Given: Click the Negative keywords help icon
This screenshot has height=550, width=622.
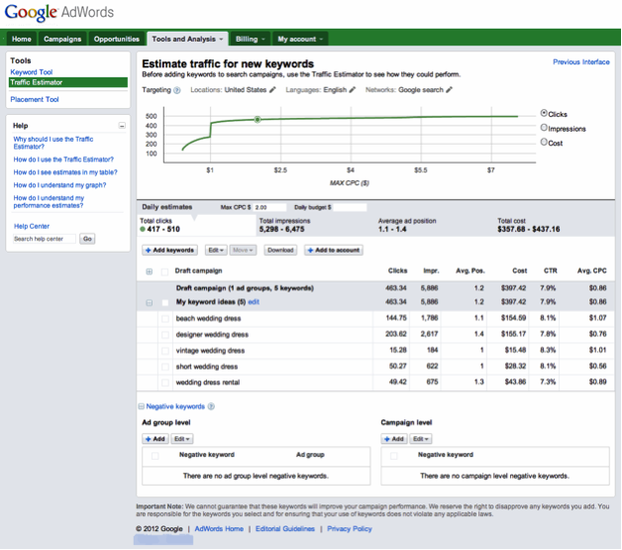Looking at the screenshot, I should 211,406.
